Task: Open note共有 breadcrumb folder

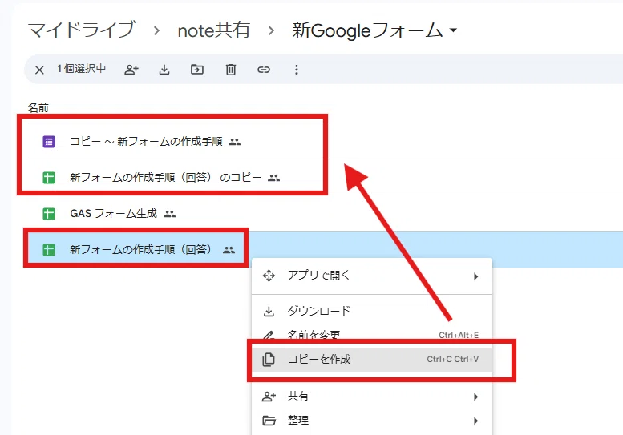Action: coord(213,30)
